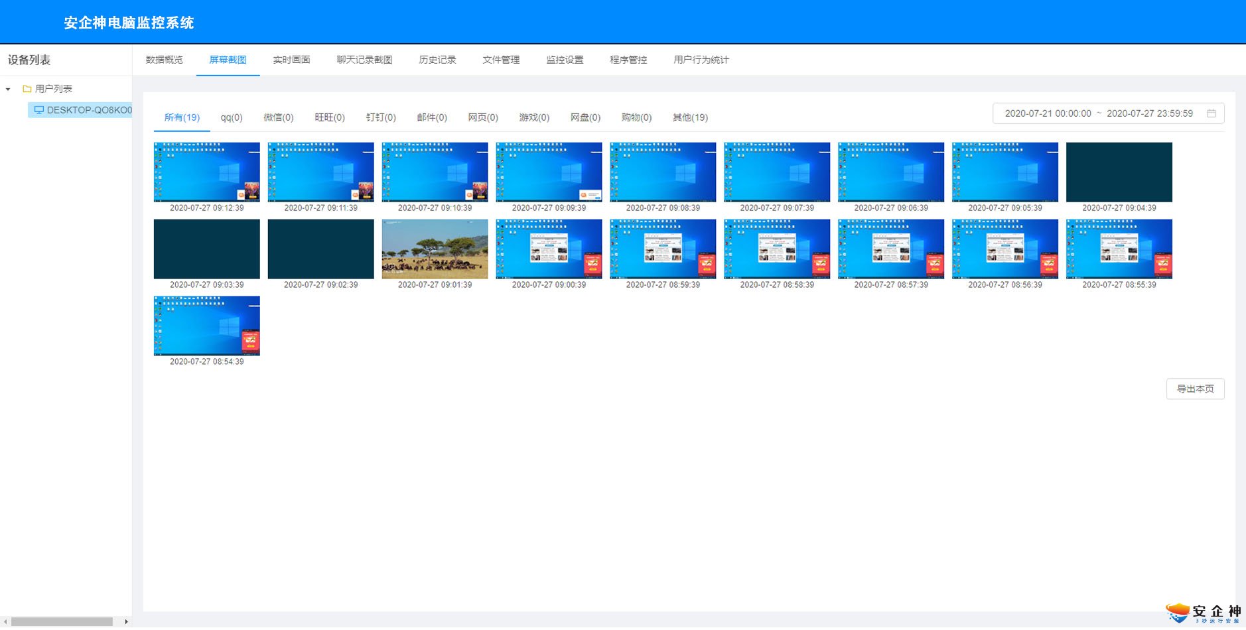Click the 安企神电脑监控系统 title
Screen dimensions: 1246x630
coord(129,23)
